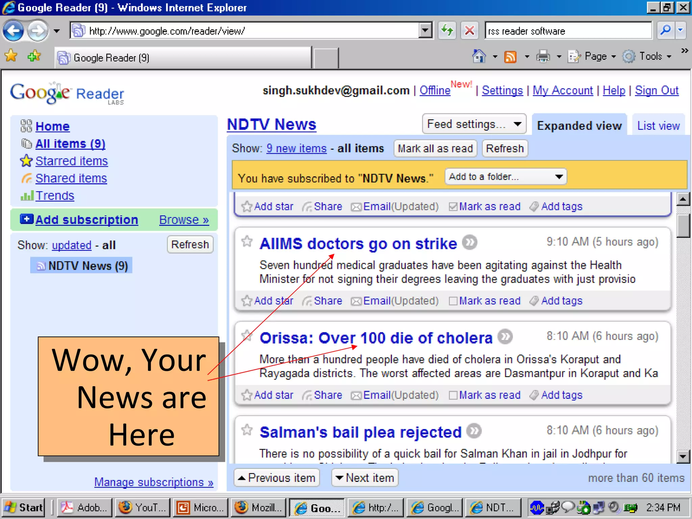Click star icon beside AIIMS doctors headline

pos(247,241)
